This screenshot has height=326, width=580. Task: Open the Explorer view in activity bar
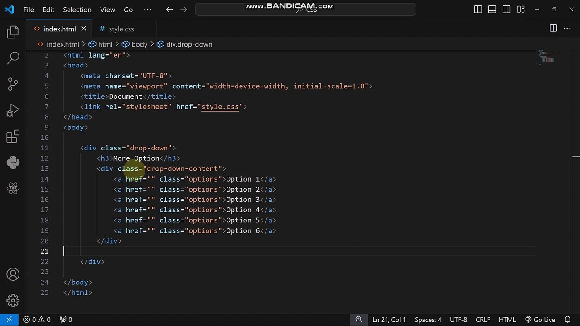[x=13, y=32]
